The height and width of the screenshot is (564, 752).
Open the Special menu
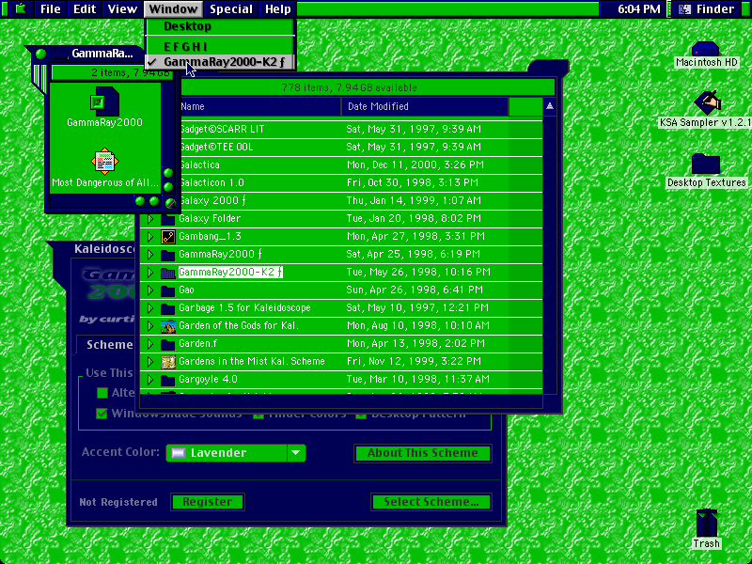[231, 9]
